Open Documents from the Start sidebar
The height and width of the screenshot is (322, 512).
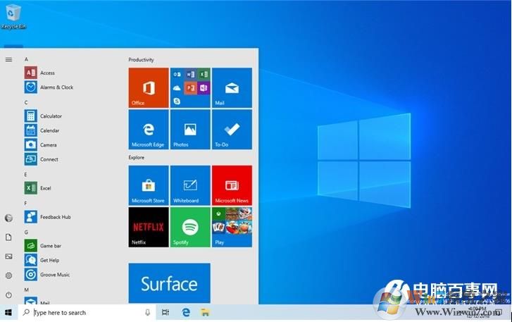9,237
